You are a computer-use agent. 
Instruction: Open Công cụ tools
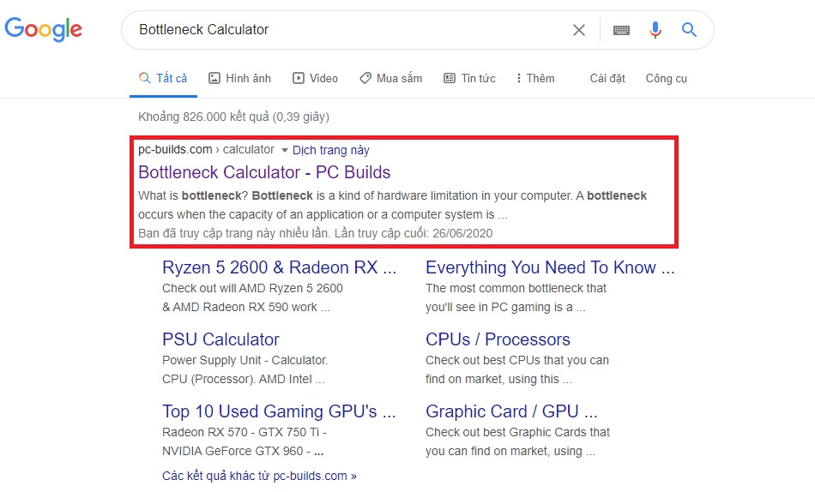tap(667, 79)
